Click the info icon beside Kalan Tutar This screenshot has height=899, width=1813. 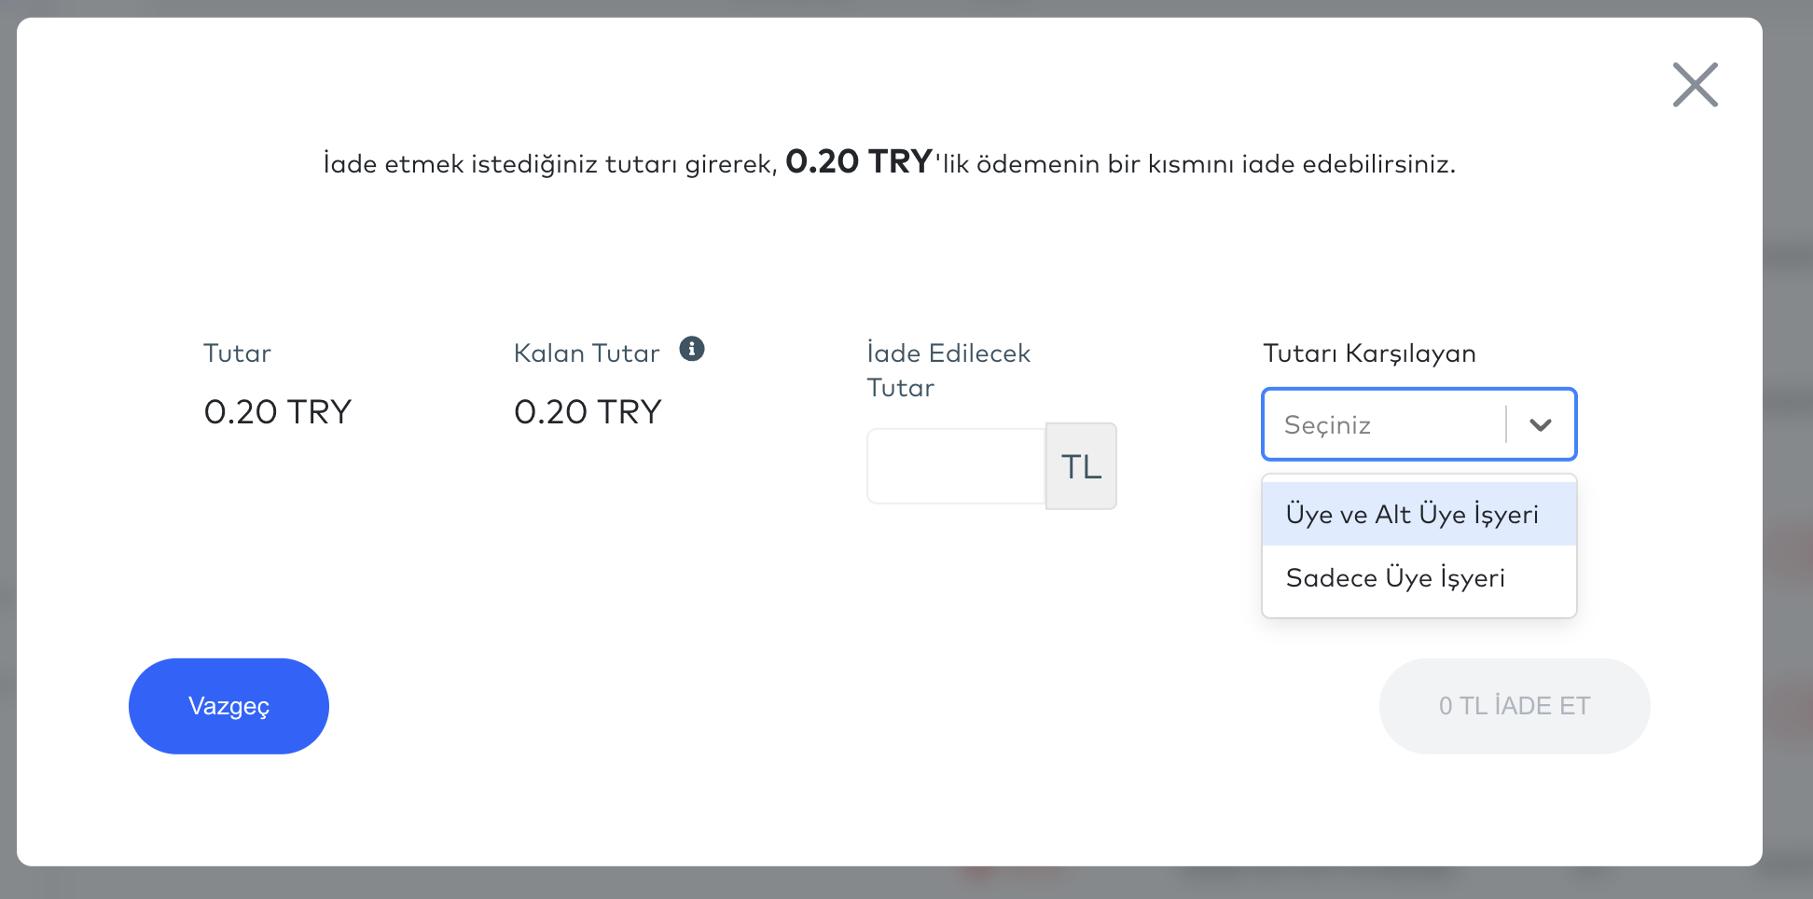point(691,349)
